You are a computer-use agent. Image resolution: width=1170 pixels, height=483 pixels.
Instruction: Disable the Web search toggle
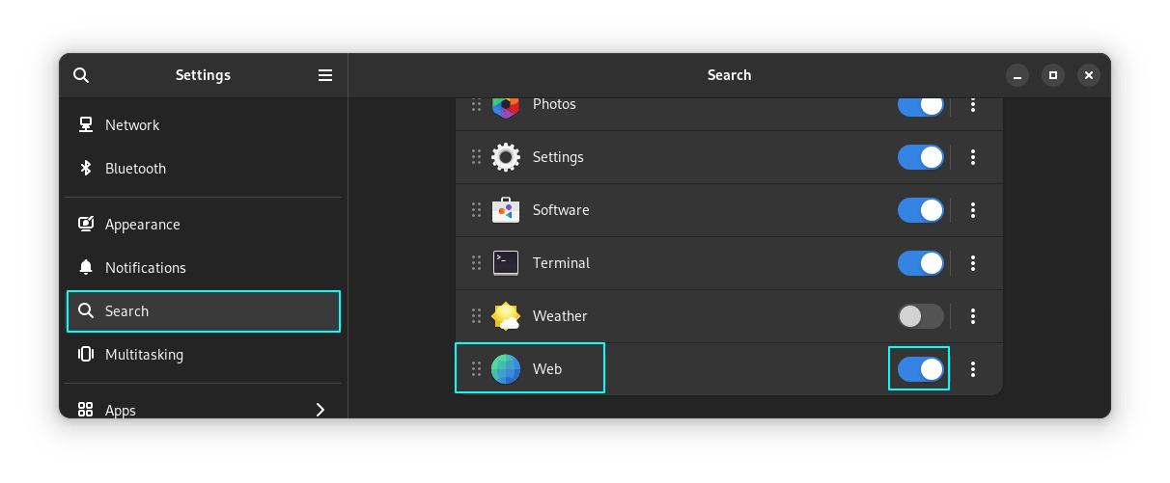tap(920, 369)
